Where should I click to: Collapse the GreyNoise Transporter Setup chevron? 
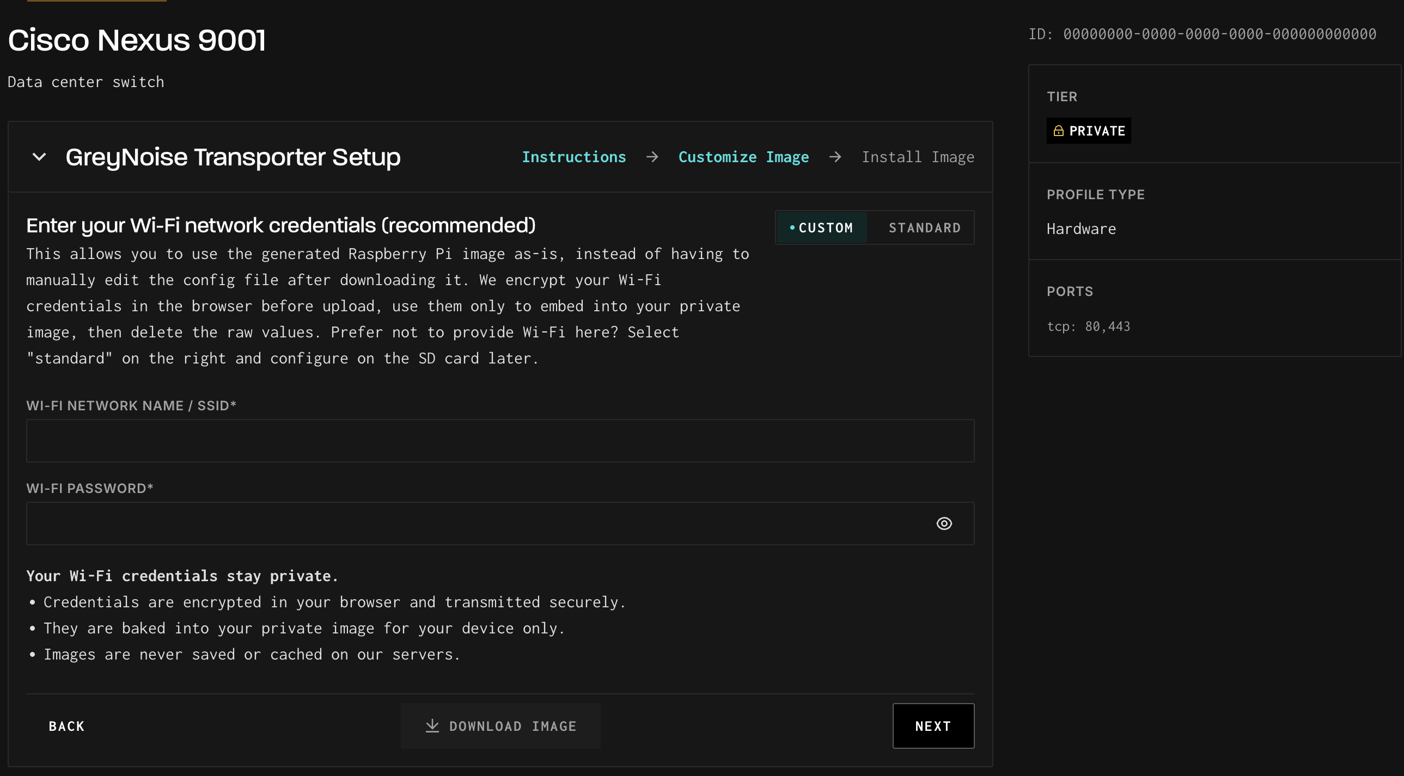tap(39, 157)
